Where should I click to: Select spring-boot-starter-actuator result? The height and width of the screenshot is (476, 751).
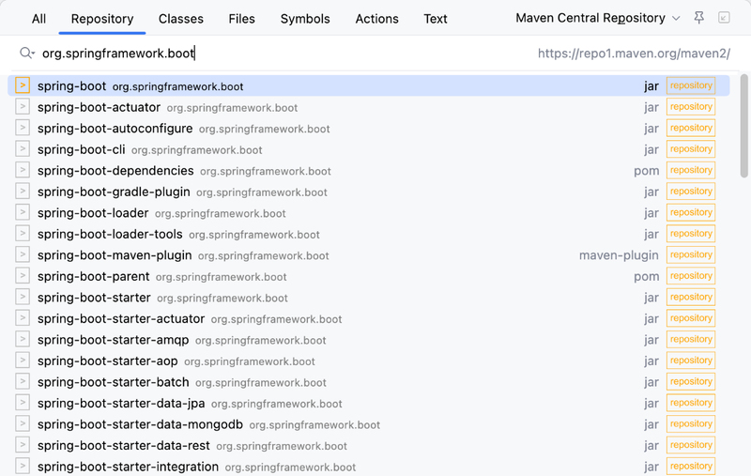[121, 318]
